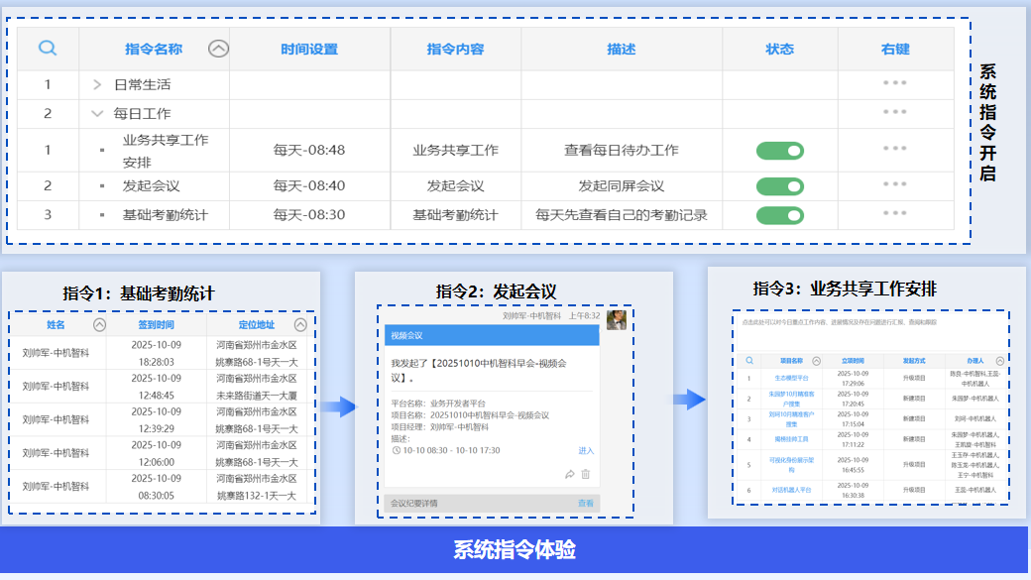Toggle the 发起会议 status switch

pos(780,186)
